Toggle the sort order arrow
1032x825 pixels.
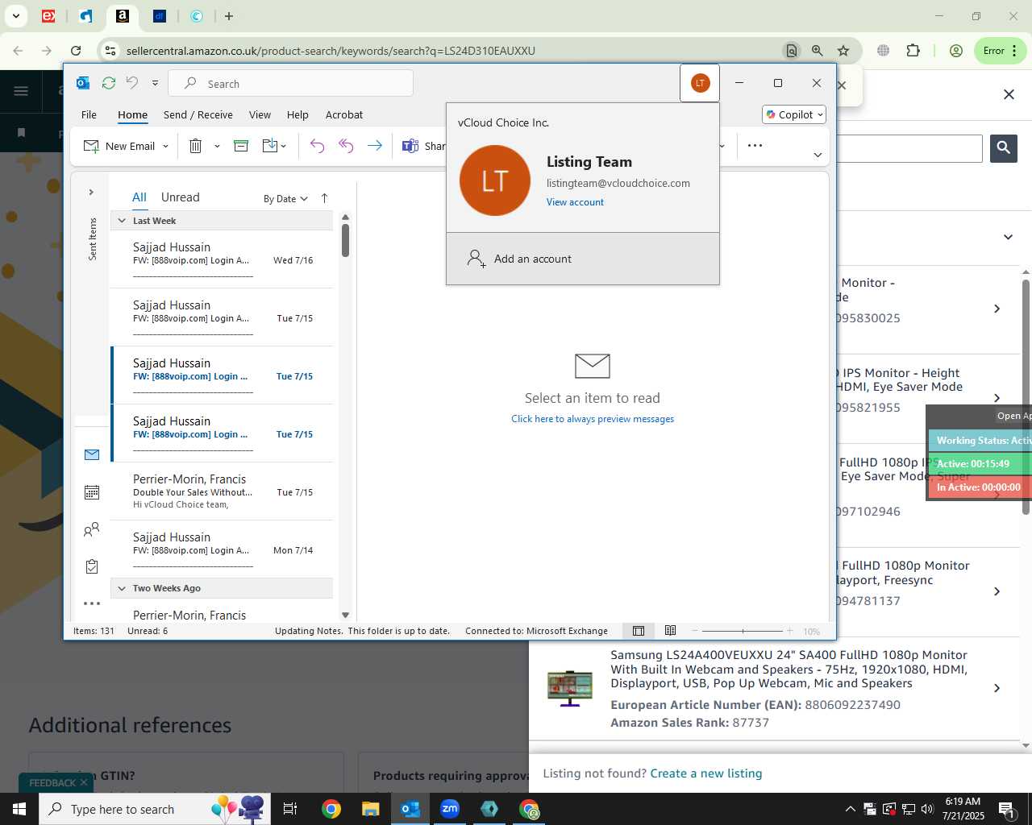(324, 198)
